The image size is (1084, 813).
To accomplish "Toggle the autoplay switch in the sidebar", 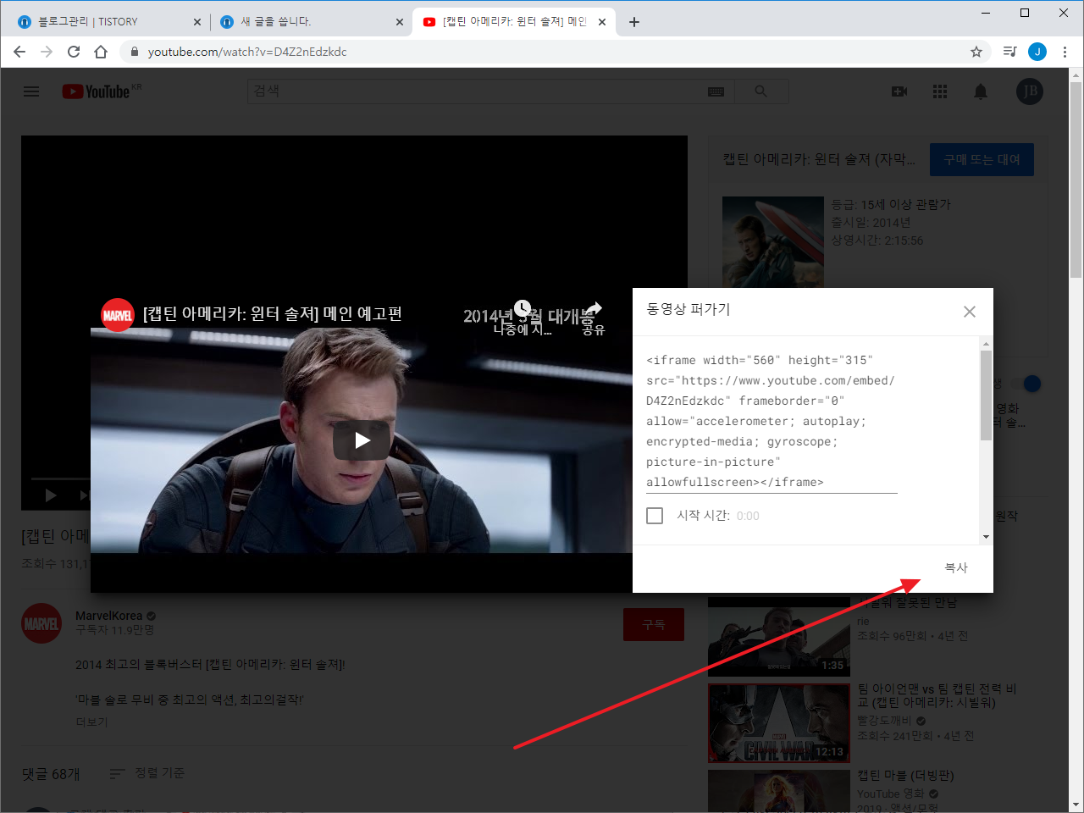I will [1027, 384].
